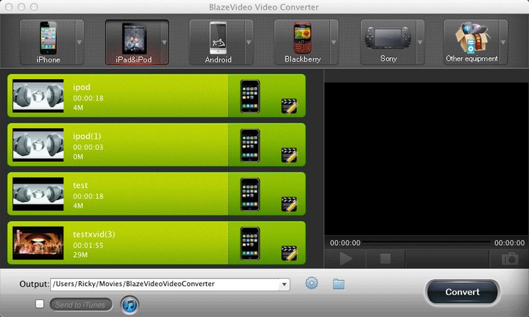Click the preview playback progress bar
The width and height of the screenshot is (529, 317).
[x=427, y=243]
